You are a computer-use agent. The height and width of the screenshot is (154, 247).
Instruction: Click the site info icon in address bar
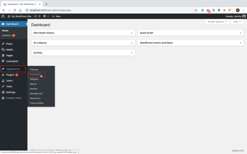(x=27, y=10)
